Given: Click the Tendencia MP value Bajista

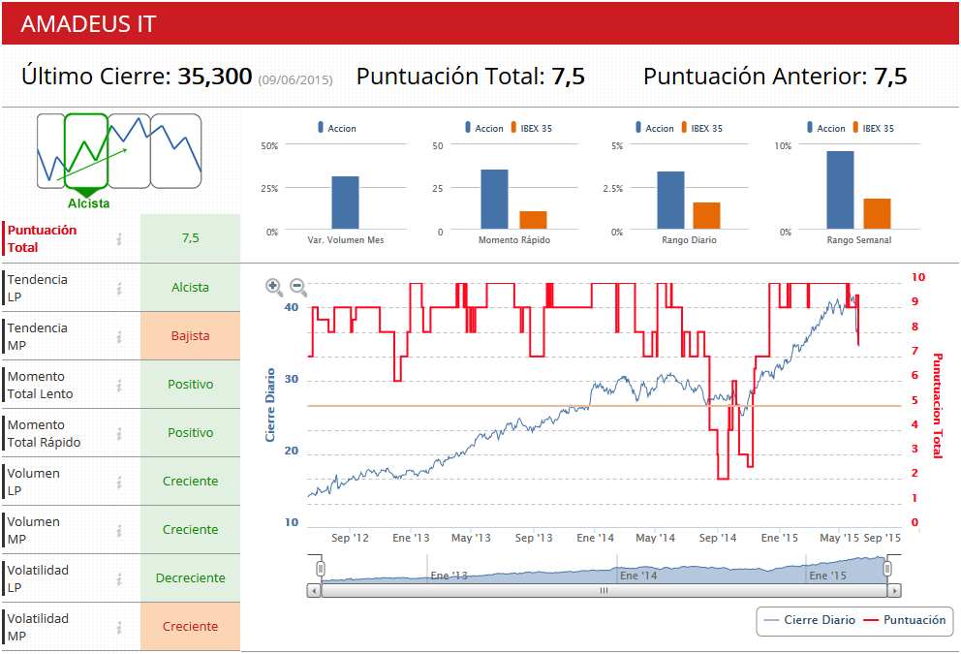Looking at the screenshot, I should [x=191, y=335].
